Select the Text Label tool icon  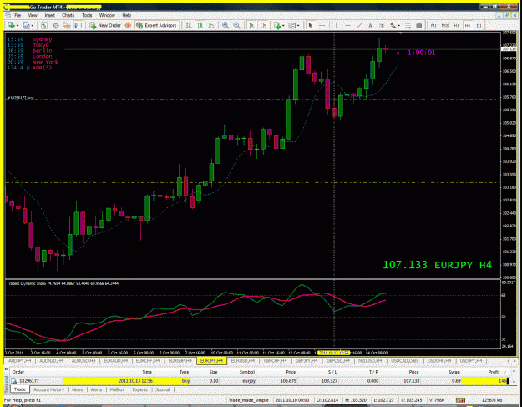coord(382,25)
